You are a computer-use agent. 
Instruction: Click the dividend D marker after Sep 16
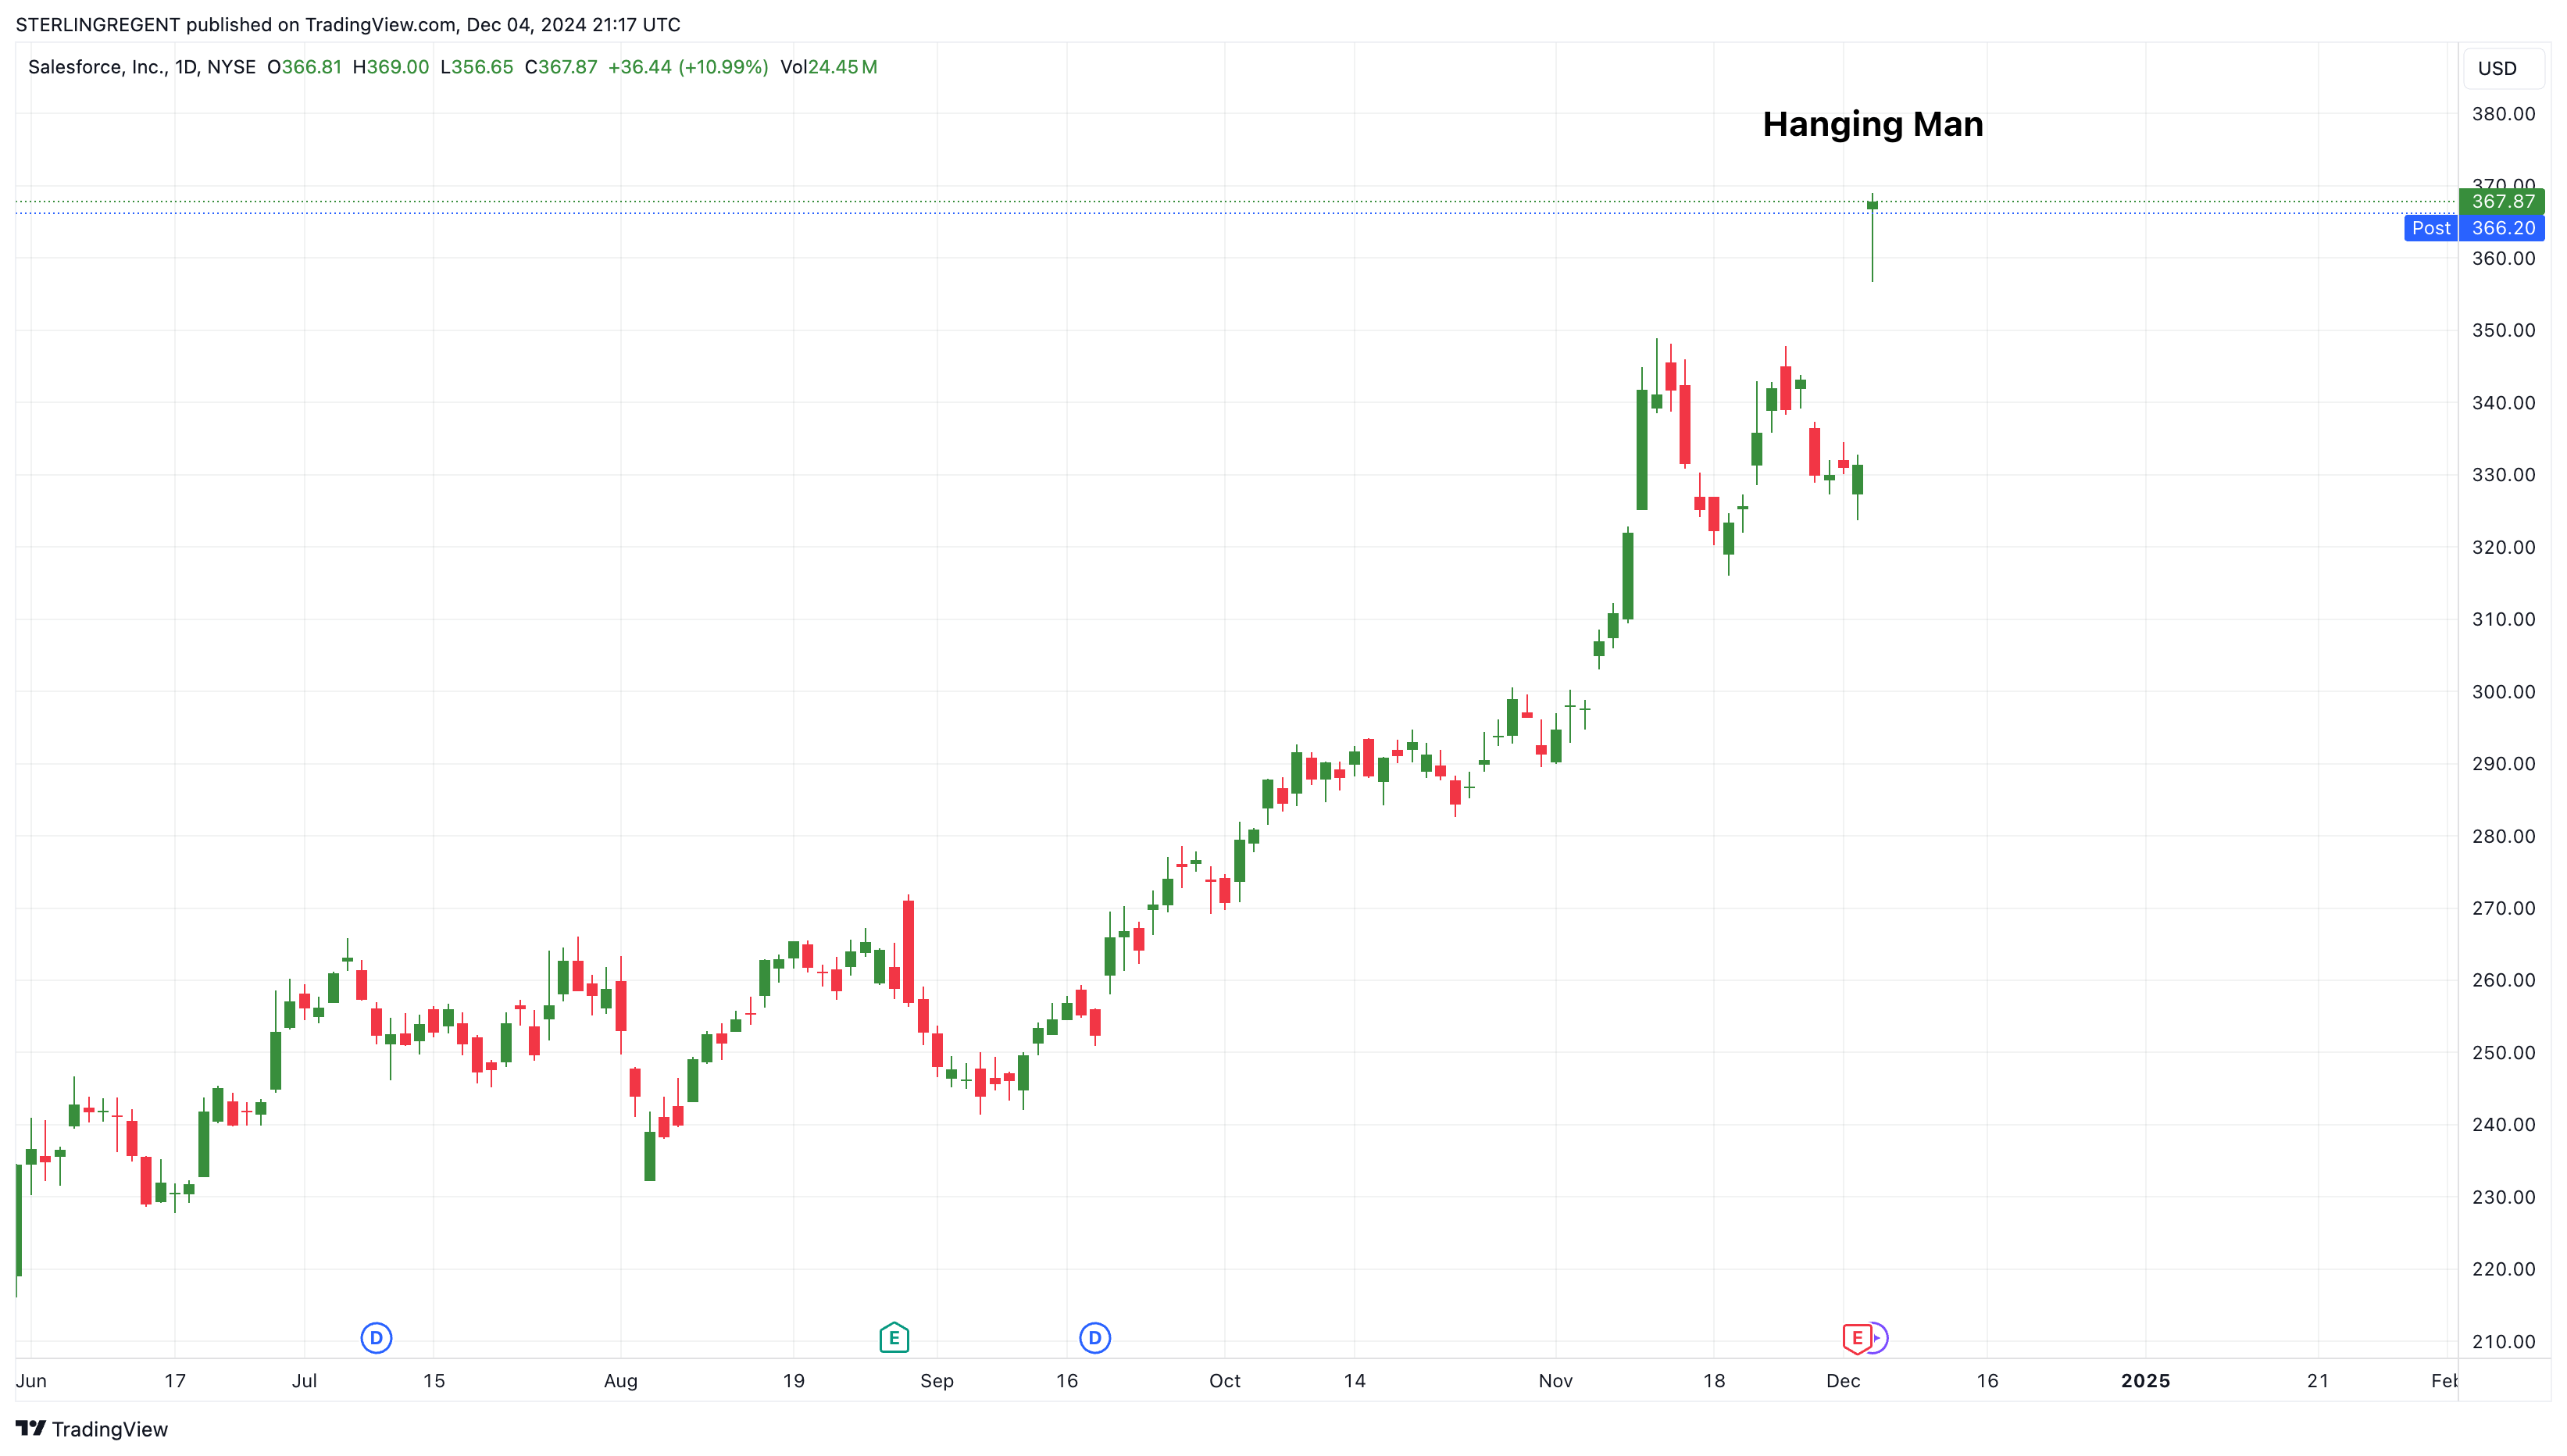click(1095, 1337)
